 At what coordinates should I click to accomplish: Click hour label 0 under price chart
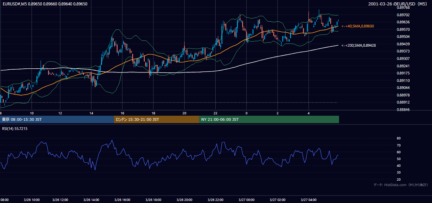pos(246,113)
